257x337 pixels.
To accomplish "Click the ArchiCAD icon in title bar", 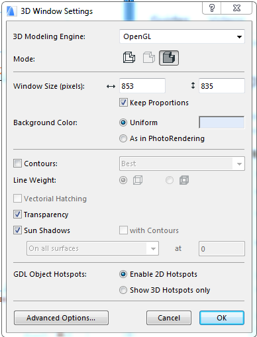I will 12,11.
